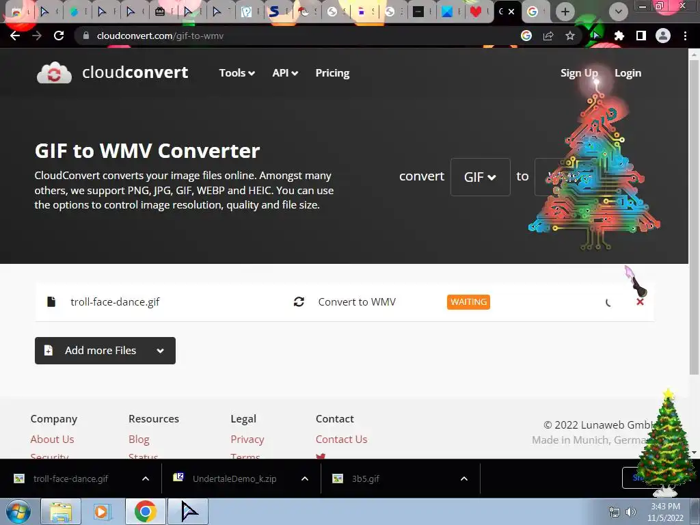Screen dimensions: 700x525
Task: Reload the cloudconvert page
Action: pyautogui.click(x=59, y=36)
